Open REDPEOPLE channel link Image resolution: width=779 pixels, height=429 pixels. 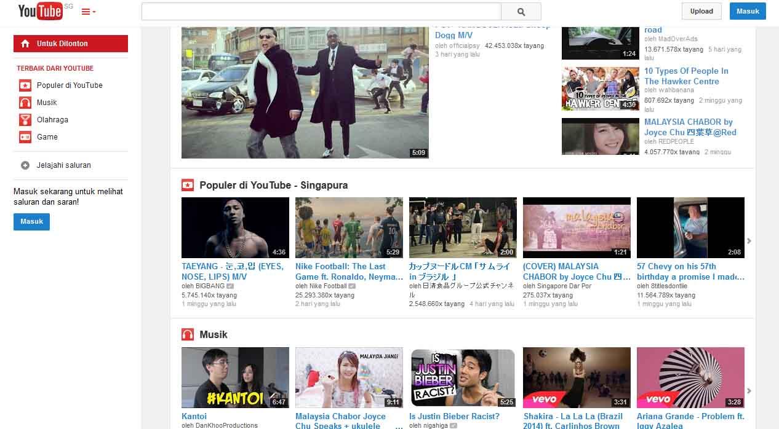(x=676, y=141)
